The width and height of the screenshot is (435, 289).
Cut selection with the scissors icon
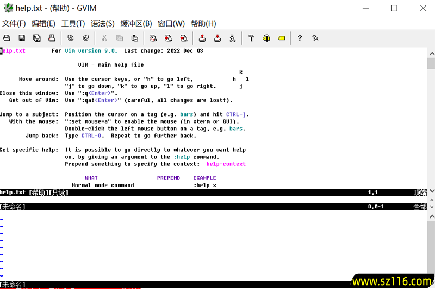click(x=104, y=38)
